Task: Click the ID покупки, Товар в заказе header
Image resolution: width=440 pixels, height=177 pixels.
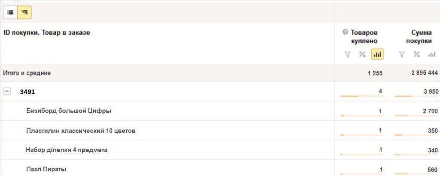Action: click(x=47, y=32)
